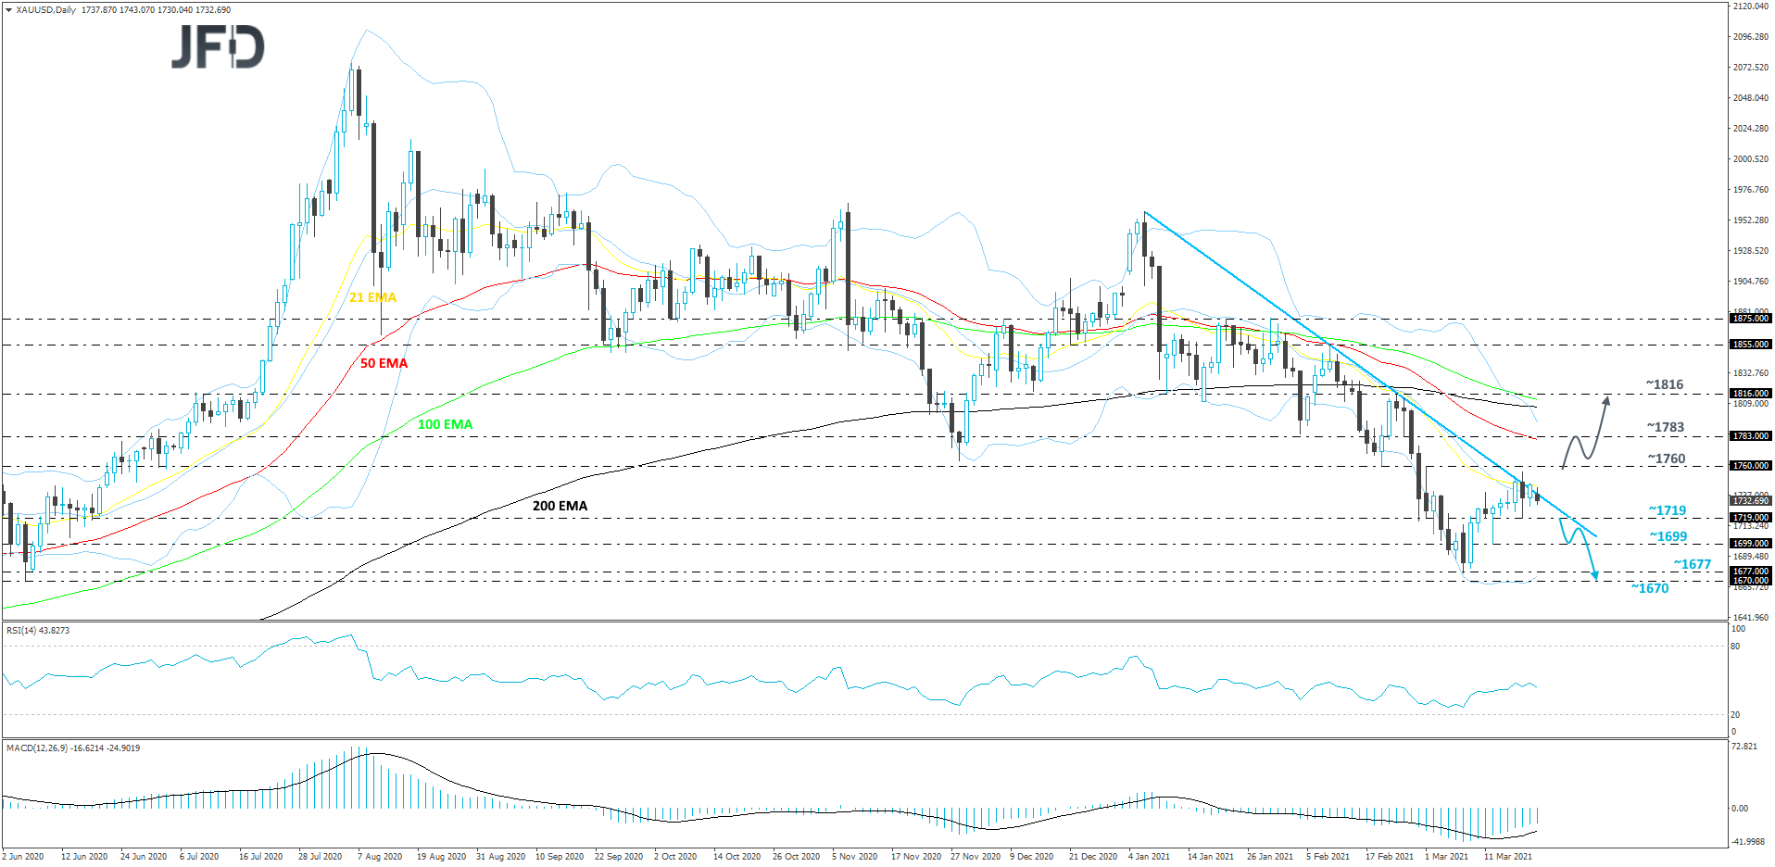
Task: Click the 1760.000 price tag on axis
Action: coord(1750,466)
